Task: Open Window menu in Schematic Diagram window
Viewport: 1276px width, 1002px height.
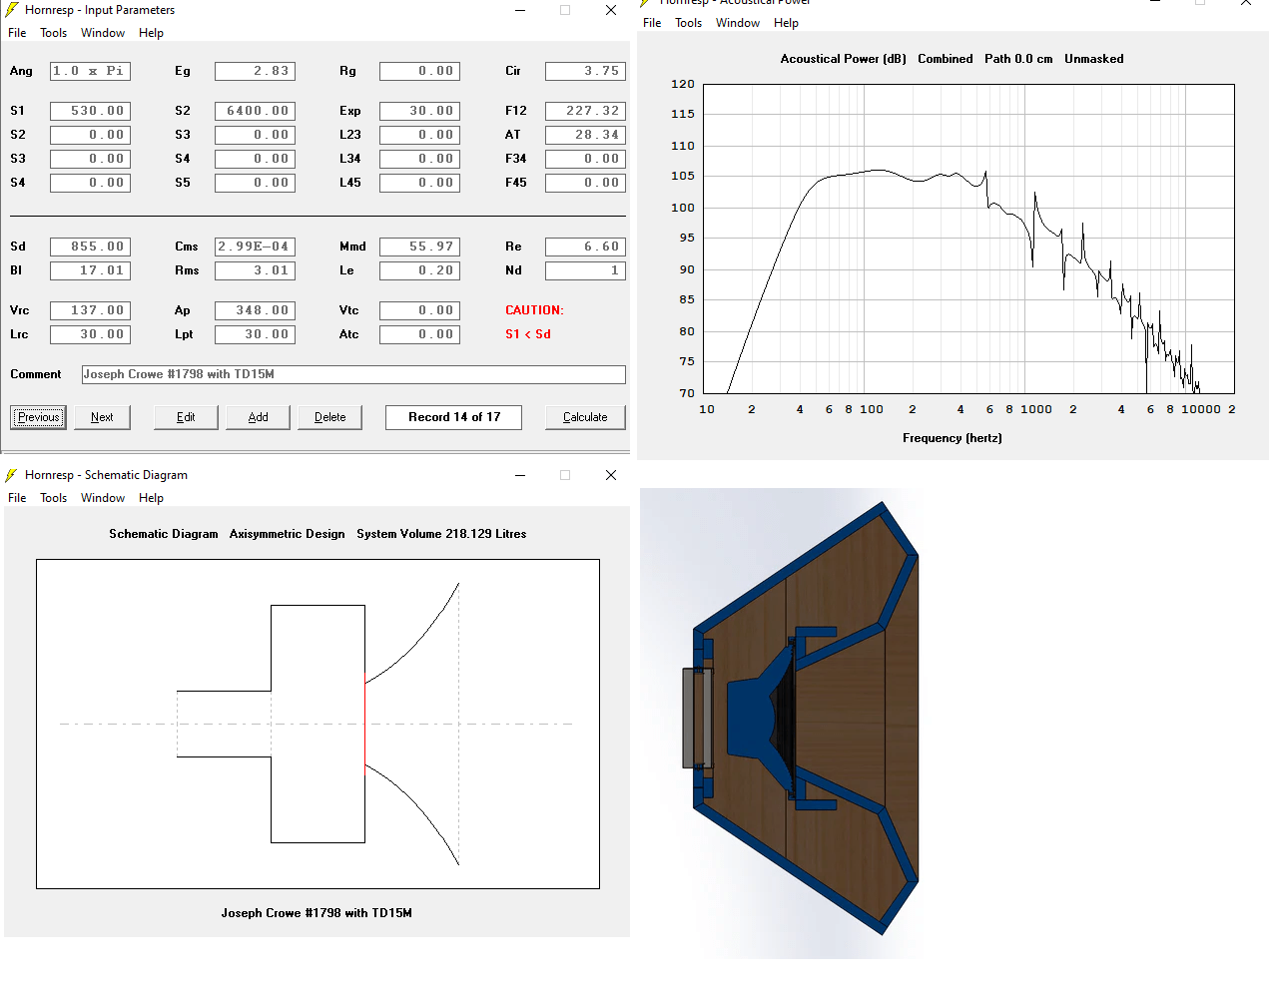Action: pyautogui.click(x=103, y=498)
